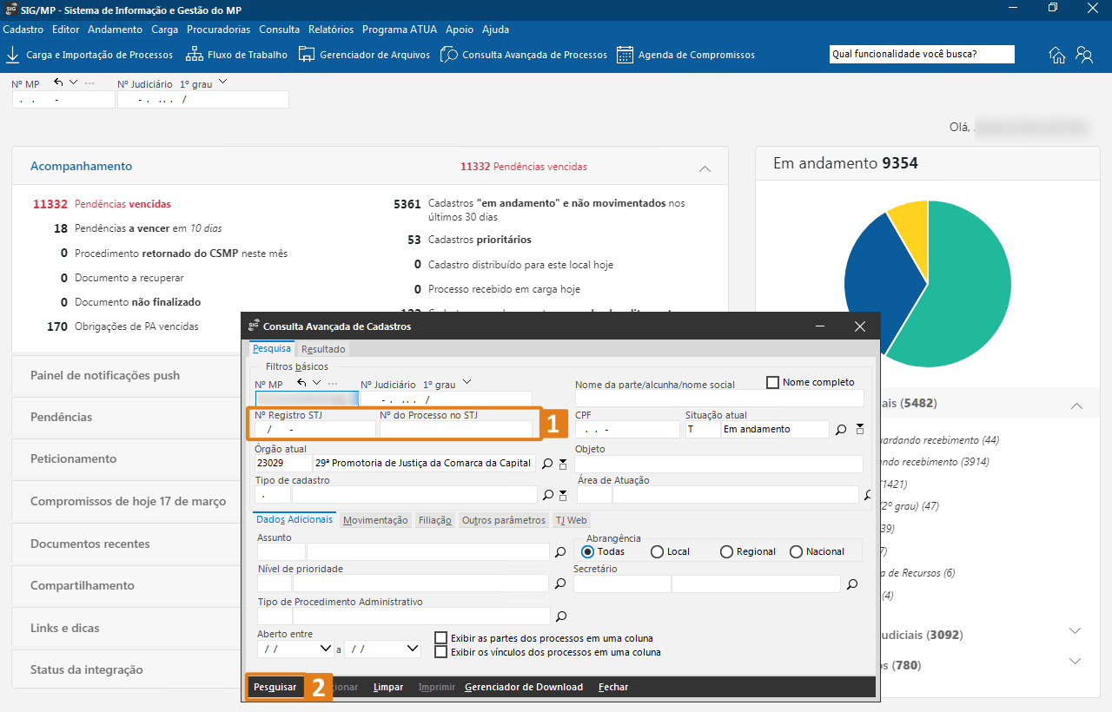
Task: Check the Nome completo checkbox
Action: [772, 382]
